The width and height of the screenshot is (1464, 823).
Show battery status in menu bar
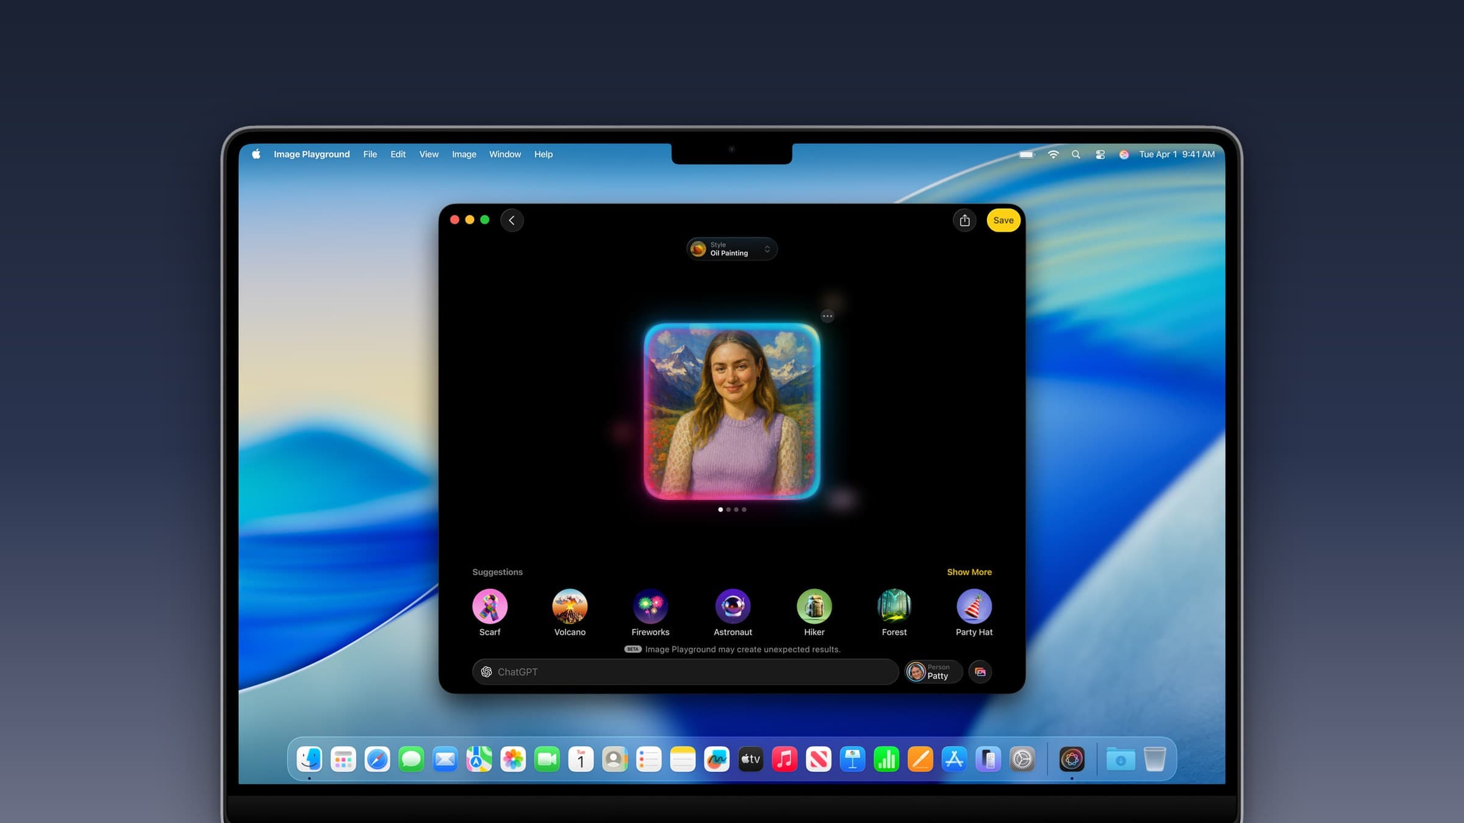pyautogui.click(x=1027, y=154)
